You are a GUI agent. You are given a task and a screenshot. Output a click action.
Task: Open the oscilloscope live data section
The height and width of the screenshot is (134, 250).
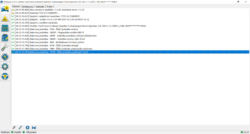tap(5, 28)
